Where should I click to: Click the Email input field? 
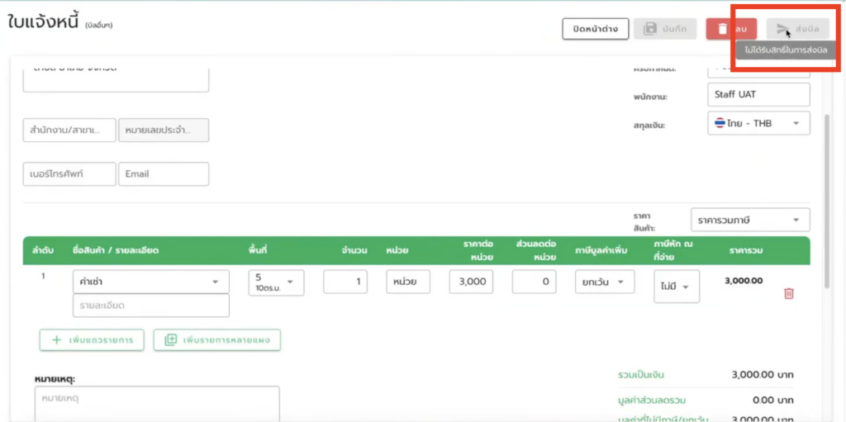pos(164,174)
